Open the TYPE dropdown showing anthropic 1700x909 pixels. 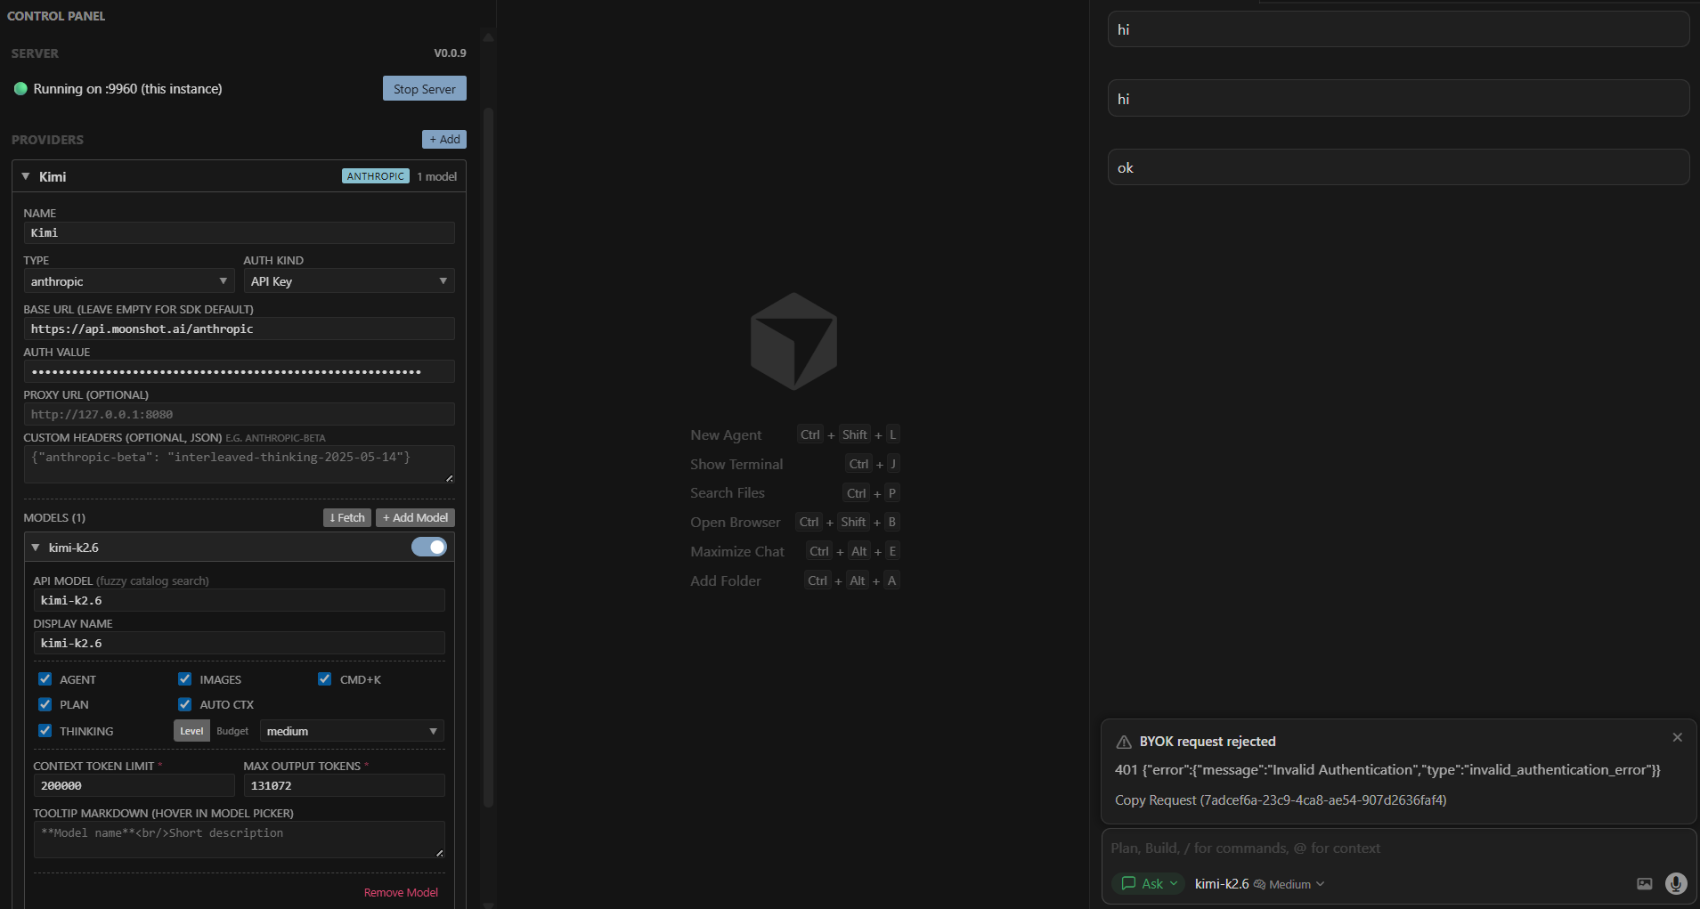129,281
